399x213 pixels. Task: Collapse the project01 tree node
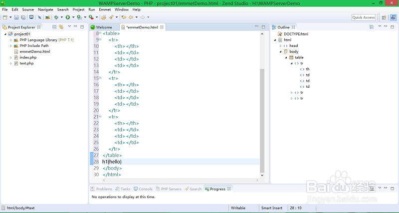[5, 34]
